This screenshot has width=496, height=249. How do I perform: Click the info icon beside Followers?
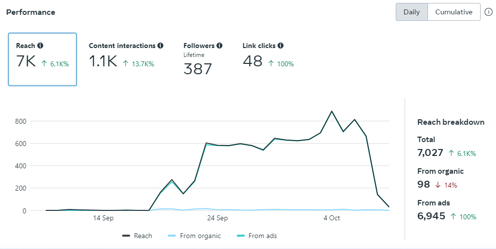click(219, 46)
